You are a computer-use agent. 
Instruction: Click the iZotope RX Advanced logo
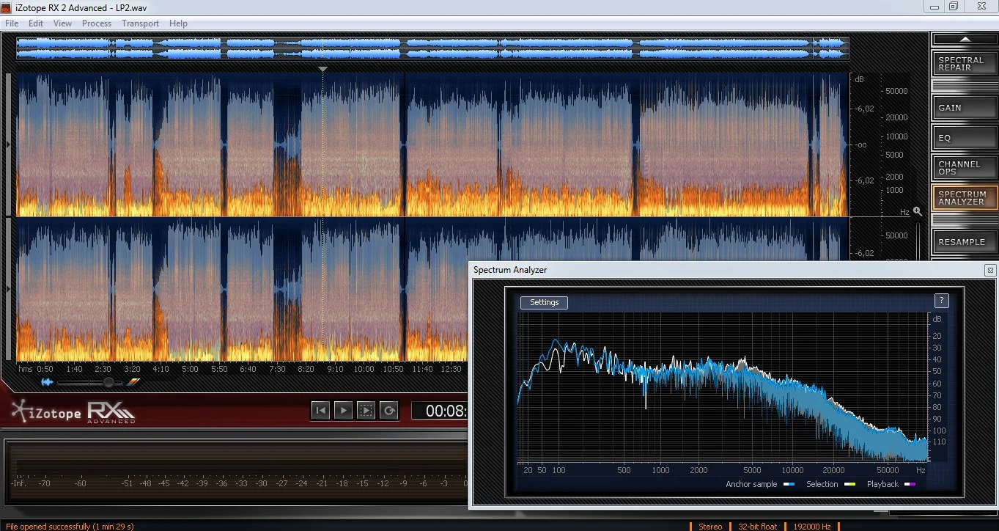click(x=73, y=412)
